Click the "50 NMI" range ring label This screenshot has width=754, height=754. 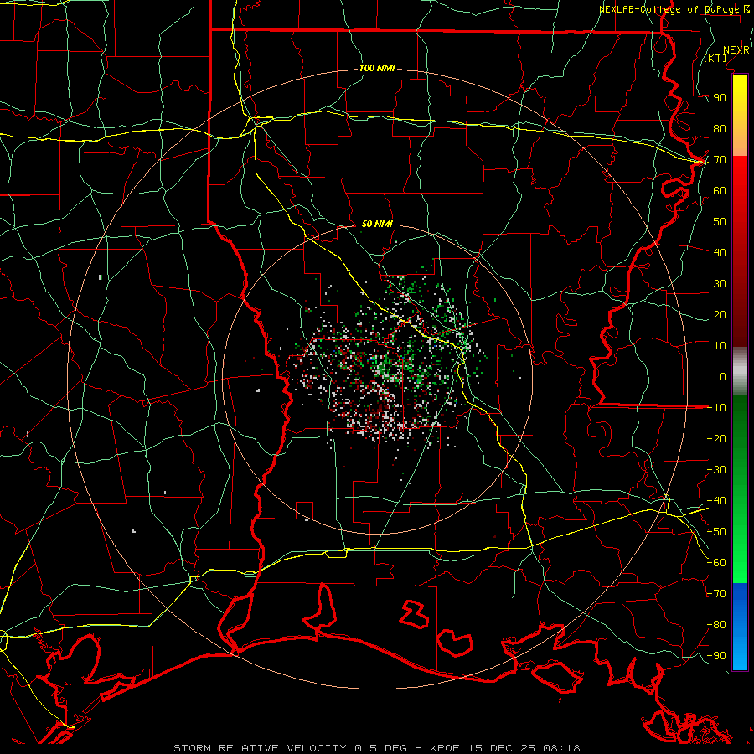click(377, 224)
